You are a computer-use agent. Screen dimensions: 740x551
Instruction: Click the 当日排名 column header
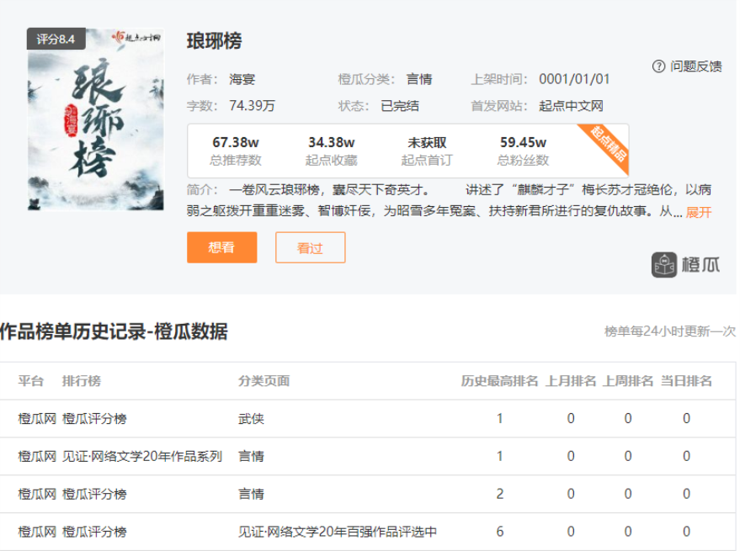(x=686, y=381)
